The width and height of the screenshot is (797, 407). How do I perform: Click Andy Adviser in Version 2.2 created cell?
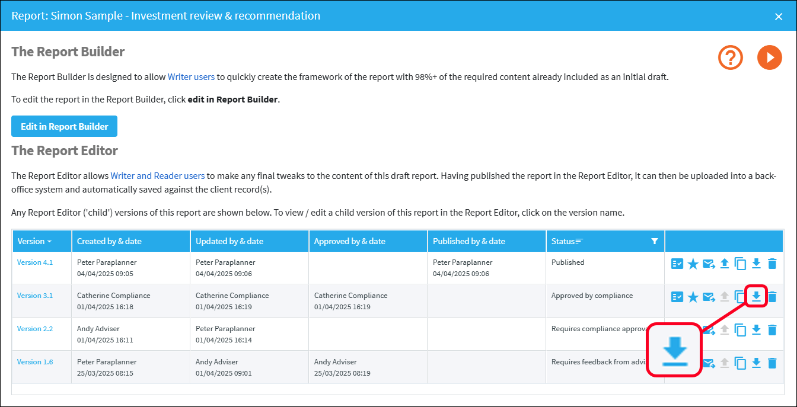pos(99,329)
